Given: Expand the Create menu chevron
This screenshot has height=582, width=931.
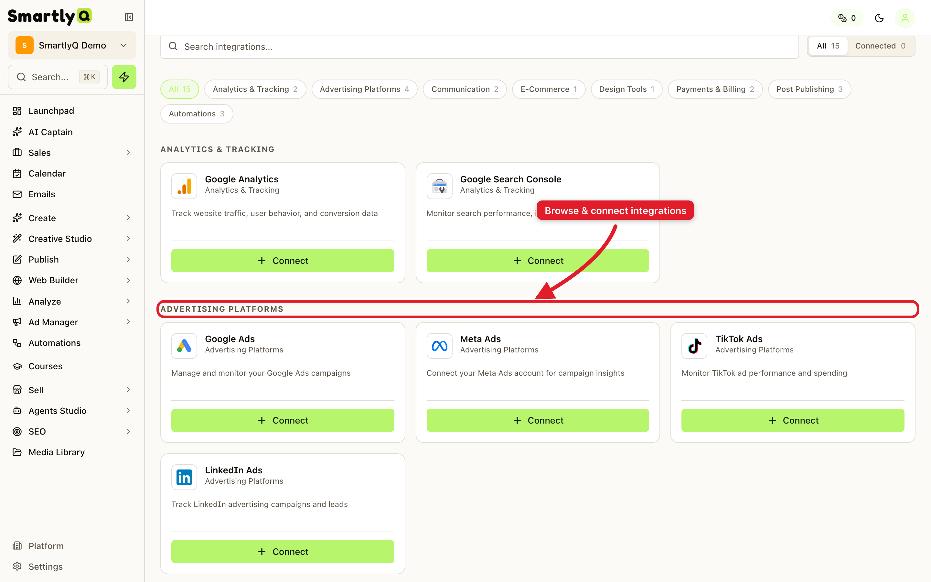Looking at the screenshot, I should (128, 218).
